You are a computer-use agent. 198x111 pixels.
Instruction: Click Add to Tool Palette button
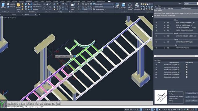coord(192,97)
